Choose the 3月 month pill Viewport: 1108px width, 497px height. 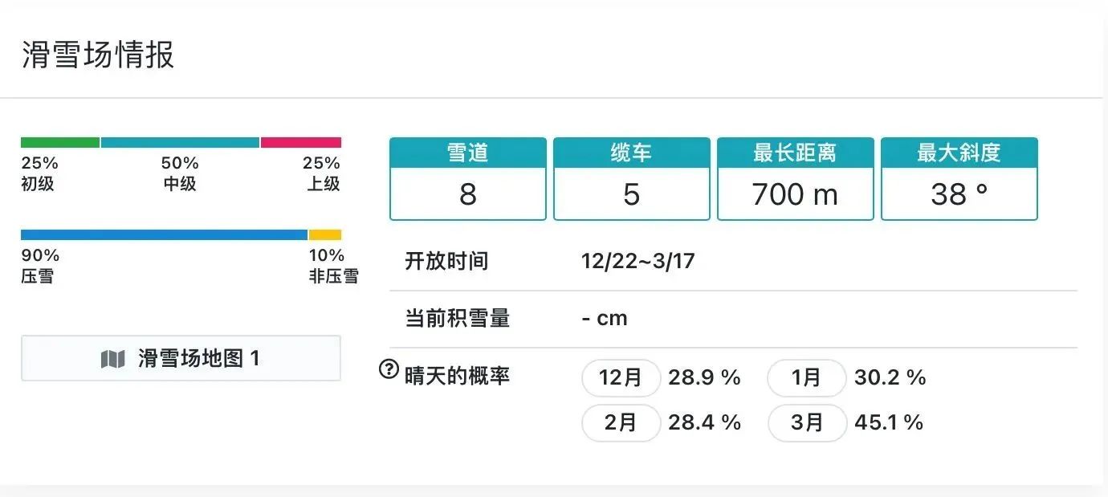click(x=806, y=422)
